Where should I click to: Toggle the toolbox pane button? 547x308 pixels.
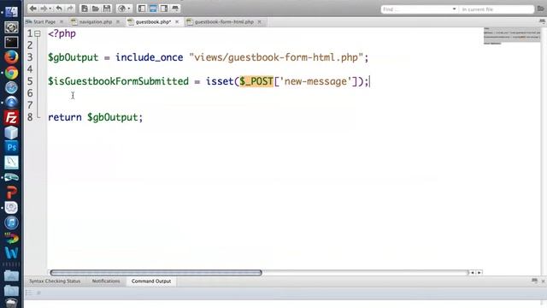click(x=175, y=9)
